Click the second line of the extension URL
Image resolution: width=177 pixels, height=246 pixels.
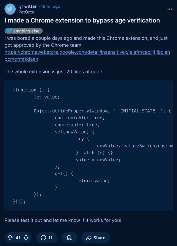tap(22, 59)
